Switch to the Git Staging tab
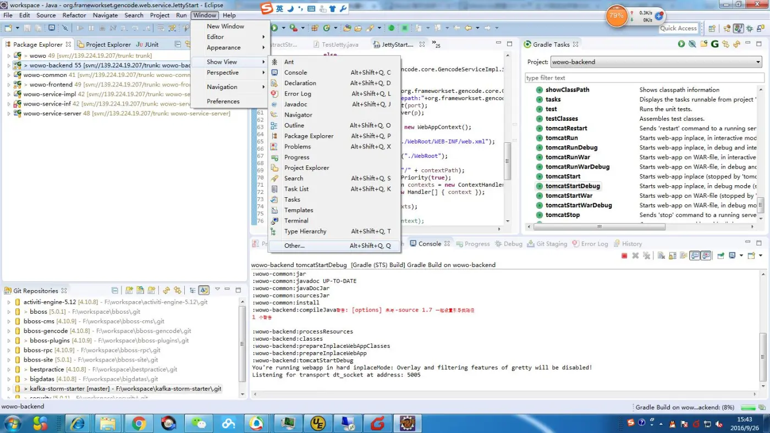This screenshot has height=433, width=770. (547, 244)
